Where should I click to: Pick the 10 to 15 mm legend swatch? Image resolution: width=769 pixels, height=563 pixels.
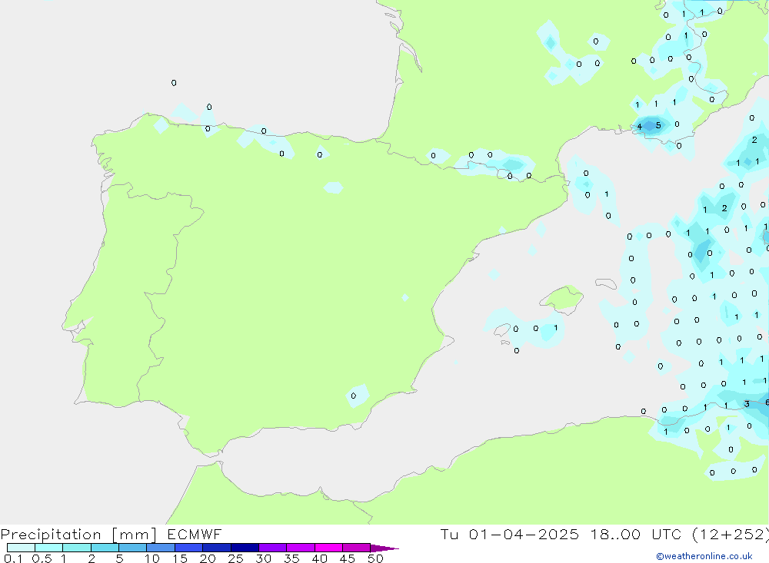pos(161,548)
